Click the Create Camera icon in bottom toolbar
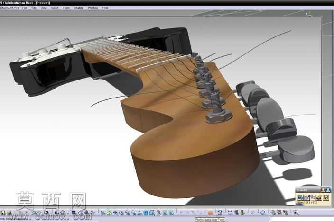 220,213
